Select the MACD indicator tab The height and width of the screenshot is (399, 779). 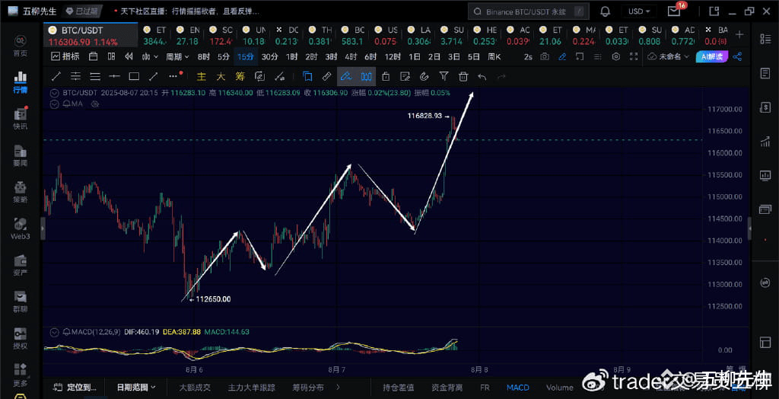517,387
